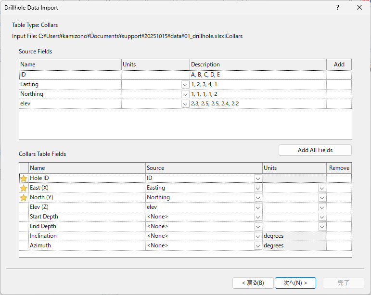
Task: Click the Add All Fields button
Action: point(315,150)
